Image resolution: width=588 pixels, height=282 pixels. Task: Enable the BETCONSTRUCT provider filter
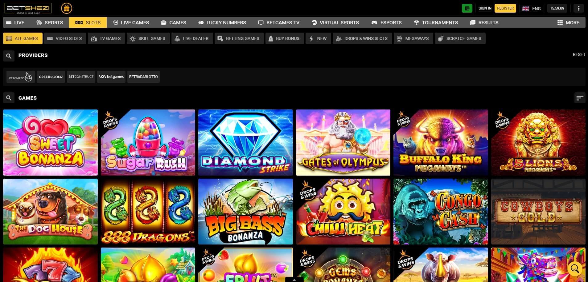(x=81, y=77)
